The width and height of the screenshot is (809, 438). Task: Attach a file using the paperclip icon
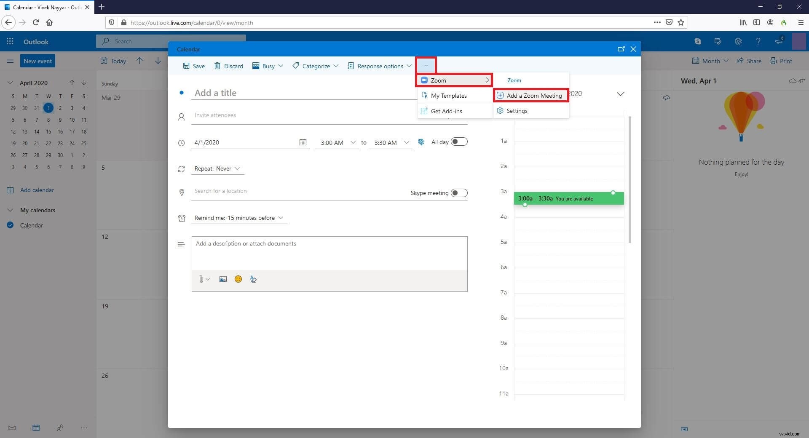pos(201,279)
